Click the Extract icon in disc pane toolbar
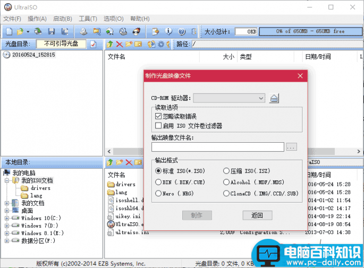Image resolution: width=364 pixels, height=268 pixels. click(151, 44)
